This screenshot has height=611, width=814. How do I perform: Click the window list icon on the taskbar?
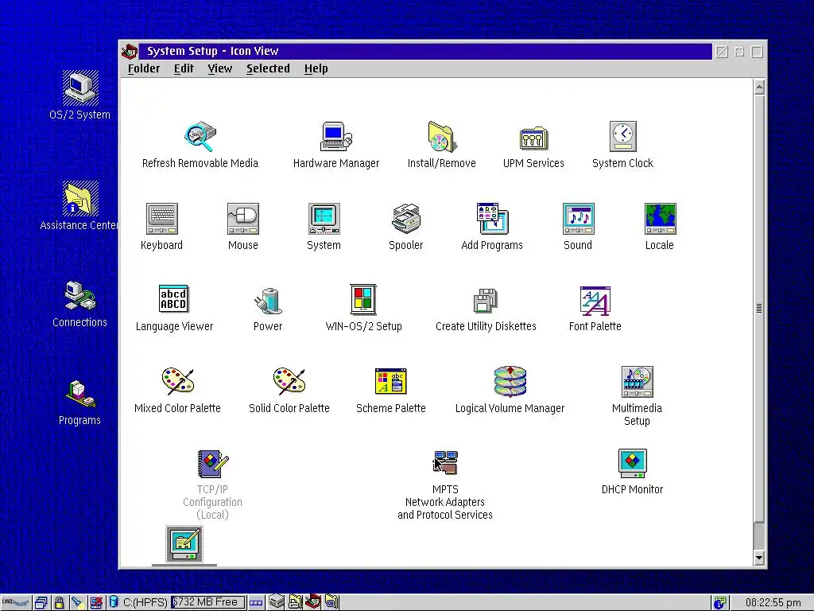coord(41,603)
